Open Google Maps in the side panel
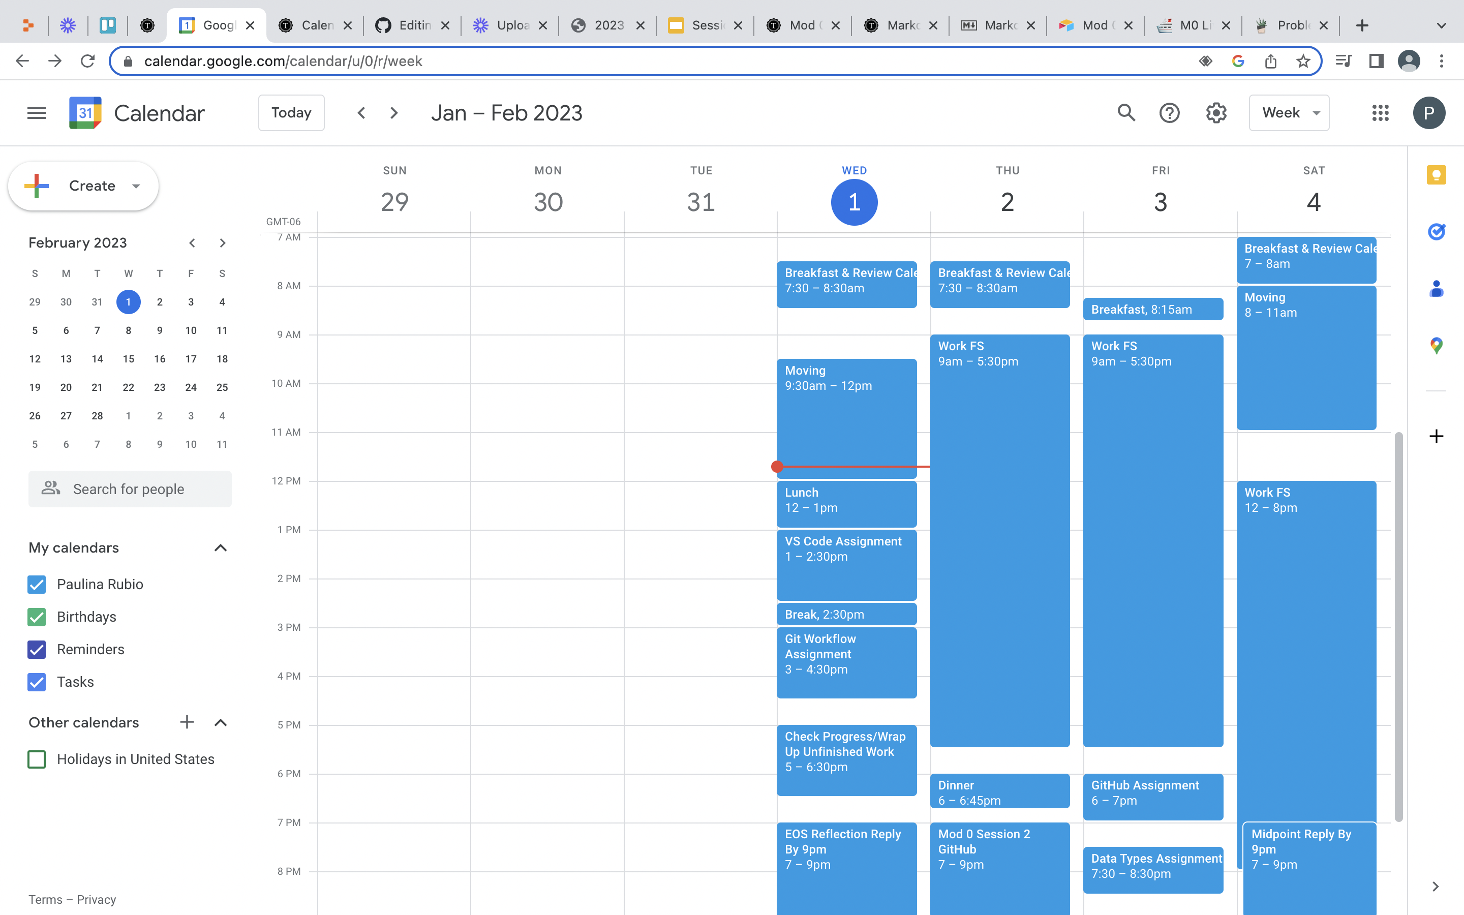1464x915 pixels. pyautogui.click(x=1436, y=345)
